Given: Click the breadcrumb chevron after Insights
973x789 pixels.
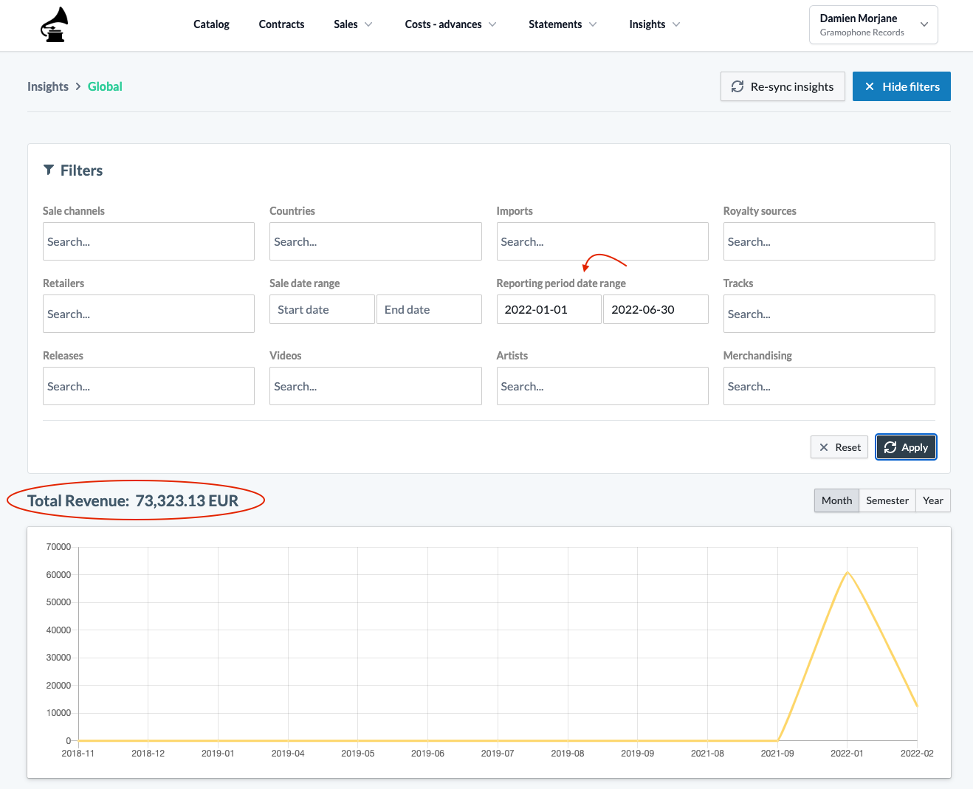Looking at the screenshot, I should tap(78, 86).
